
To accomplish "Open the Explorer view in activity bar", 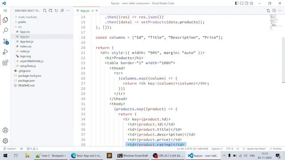I will click(x=5, y=20).
